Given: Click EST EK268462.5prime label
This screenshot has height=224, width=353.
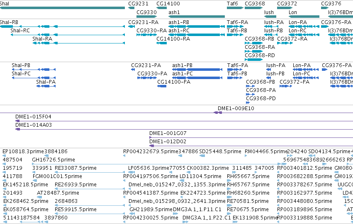Looking at the screenshot, I should click(26, 201).
